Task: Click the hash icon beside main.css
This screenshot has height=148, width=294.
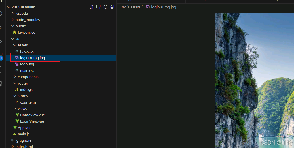Action: pyautogui.click(x=17, y=71)
